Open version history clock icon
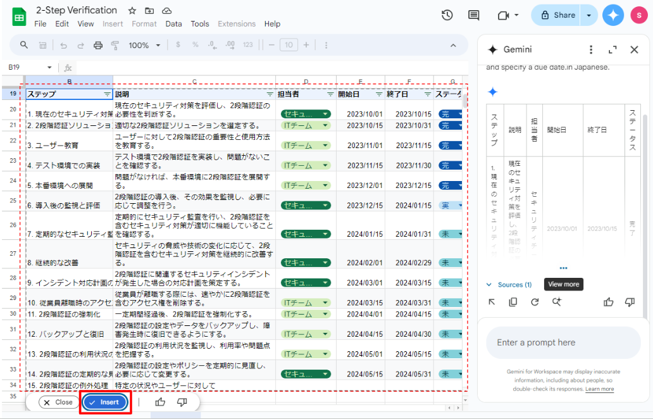 pyautogui.click(x=447, y=15)
